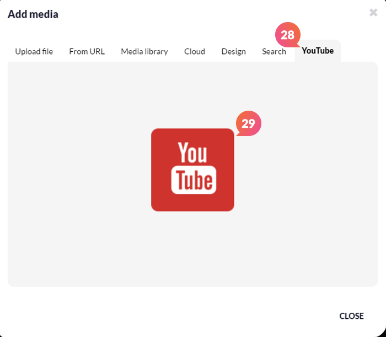386x337 pixels.
Task: Dismiss the dialog with the X icon
Action: click(373, 12)
